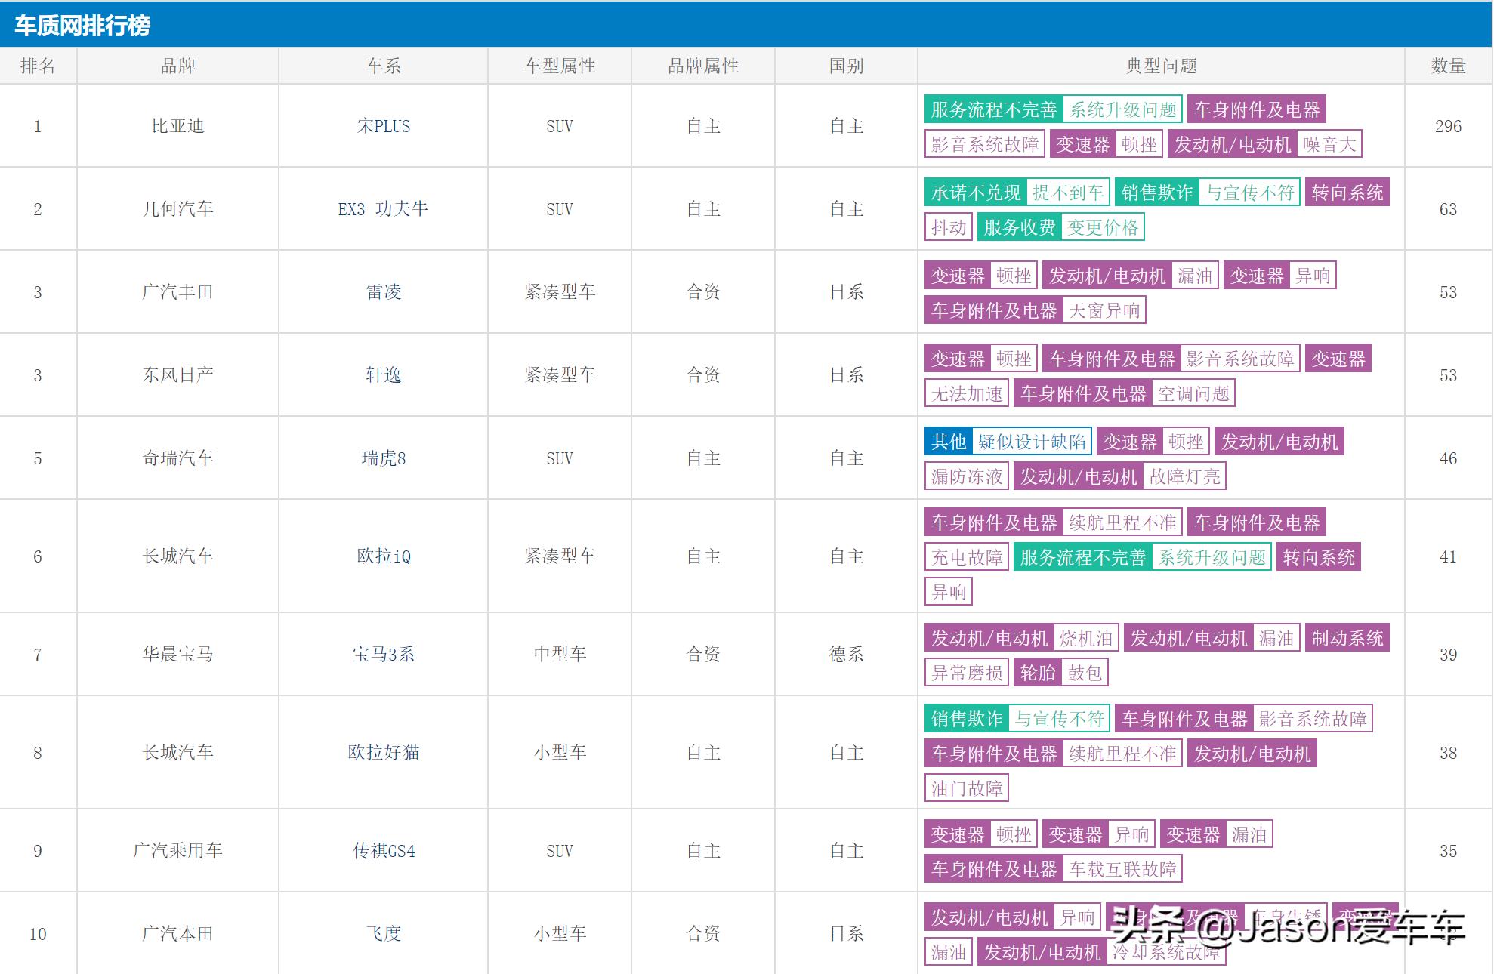Viewport: 1494px width, 974px height.
Task: Open the 宋PLUS car series link
Action: pos(383,126)
